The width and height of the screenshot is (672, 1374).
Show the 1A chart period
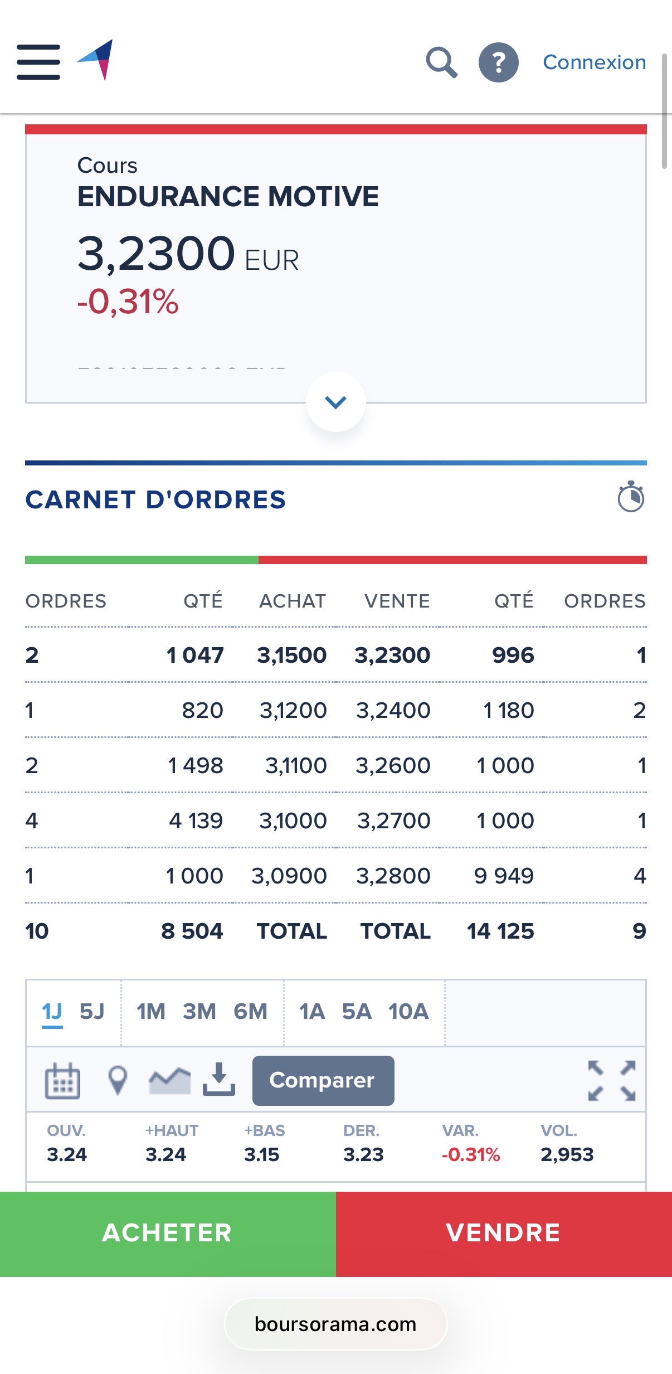click(312, 1011)
